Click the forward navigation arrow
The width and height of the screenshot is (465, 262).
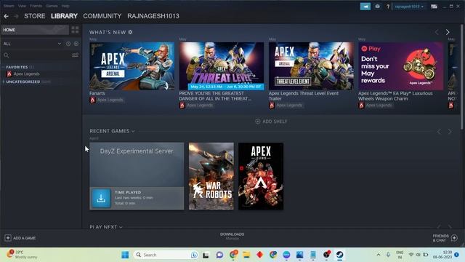[x=16, y=16]
